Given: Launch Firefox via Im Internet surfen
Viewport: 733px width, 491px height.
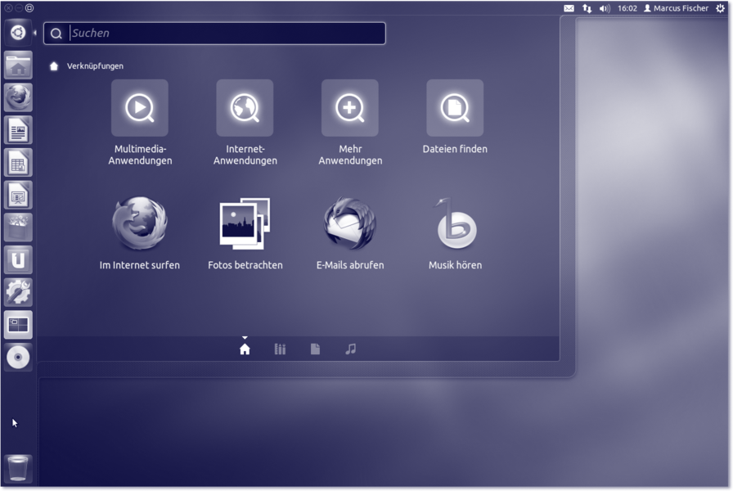Looking at the screenshot, I should click(140, 223).
